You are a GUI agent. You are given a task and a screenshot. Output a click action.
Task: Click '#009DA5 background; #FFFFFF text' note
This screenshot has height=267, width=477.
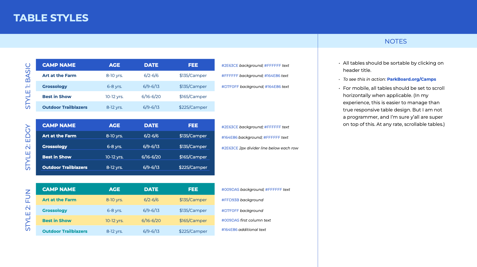coord(256,189)
